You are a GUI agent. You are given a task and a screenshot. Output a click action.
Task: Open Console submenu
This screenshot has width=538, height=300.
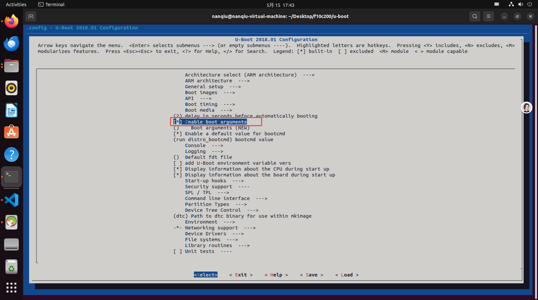[x=204, y=145]
